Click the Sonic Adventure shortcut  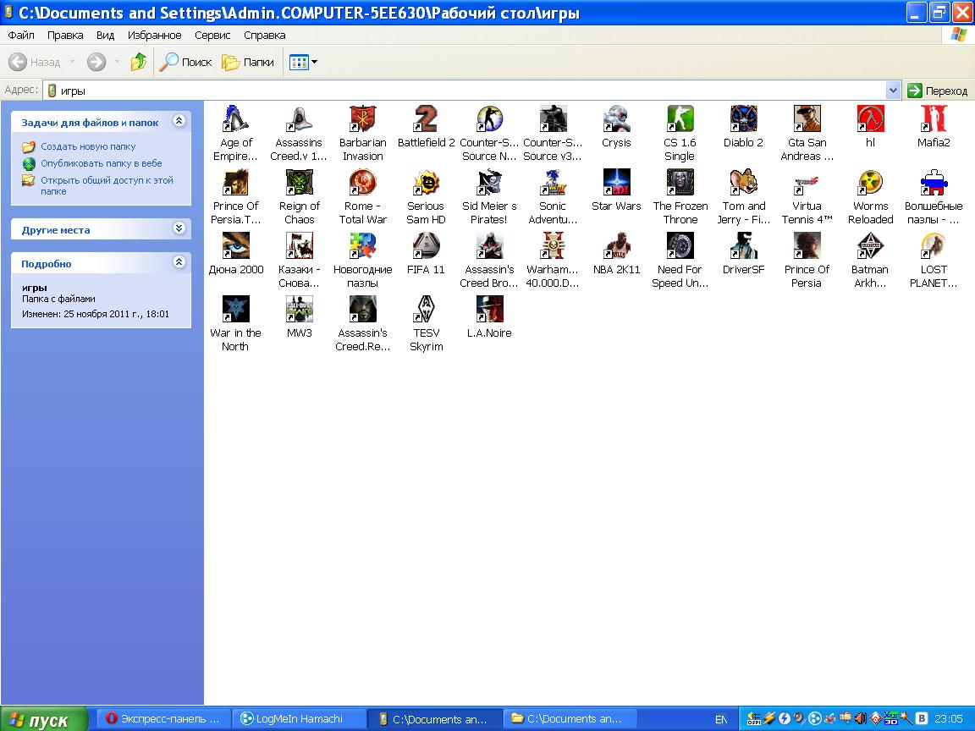point(553,182)
